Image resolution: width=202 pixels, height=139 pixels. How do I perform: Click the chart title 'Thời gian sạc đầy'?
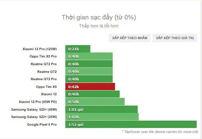coord(87,17)
